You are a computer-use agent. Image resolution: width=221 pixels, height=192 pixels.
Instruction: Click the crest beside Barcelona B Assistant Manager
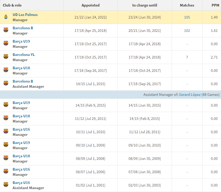click(6, 84)
